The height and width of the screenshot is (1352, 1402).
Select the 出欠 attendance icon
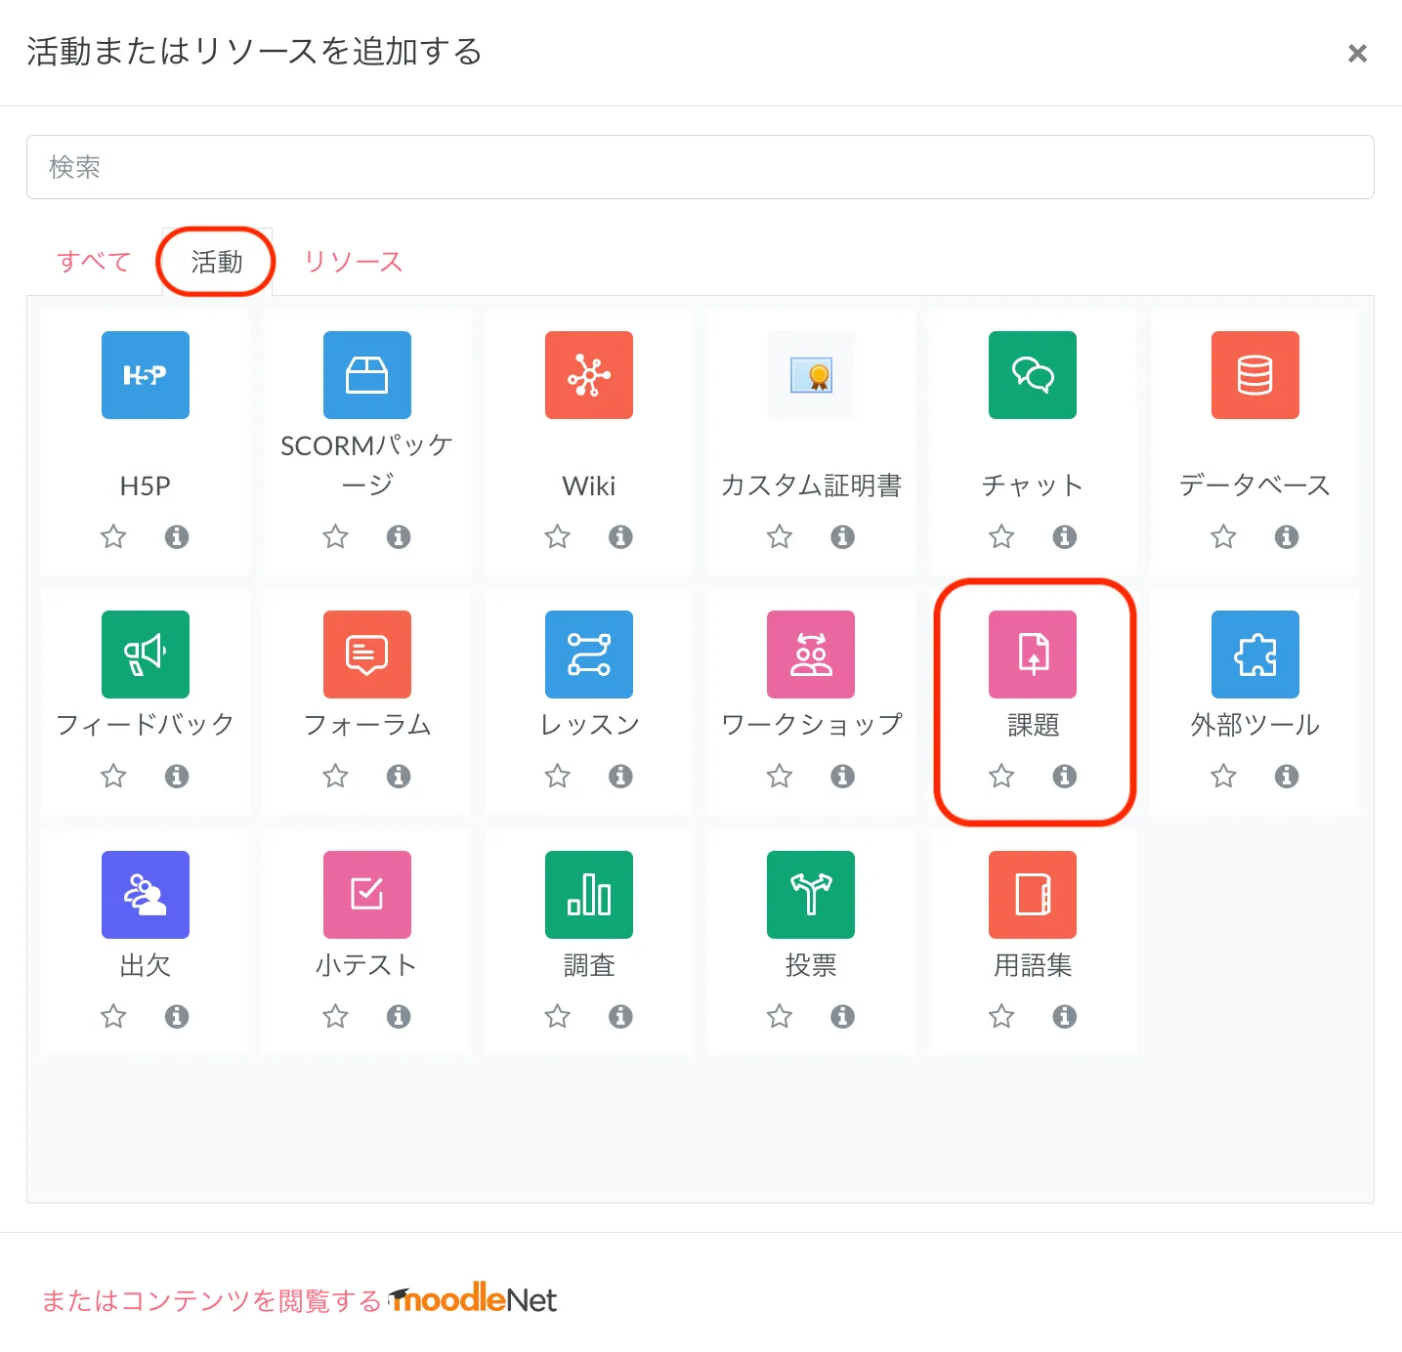146,895
